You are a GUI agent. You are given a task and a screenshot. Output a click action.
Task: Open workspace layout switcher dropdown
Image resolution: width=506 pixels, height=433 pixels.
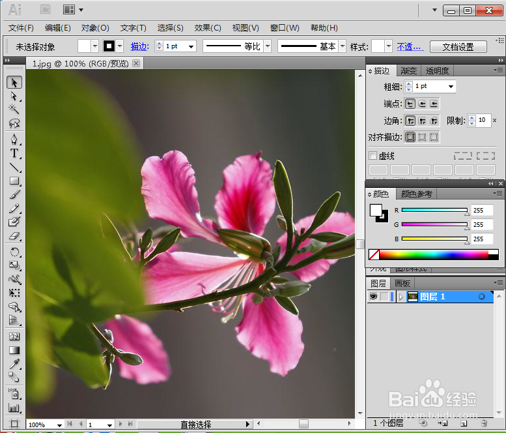(81, 10)
